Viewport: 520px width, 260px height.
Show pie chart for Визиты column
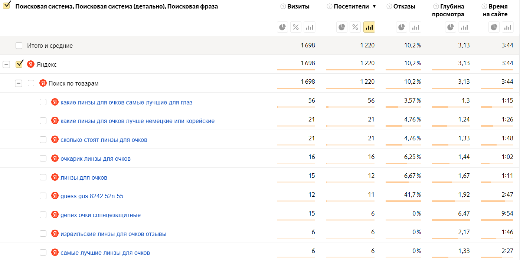pyautogui.click(x=283, y=27)
